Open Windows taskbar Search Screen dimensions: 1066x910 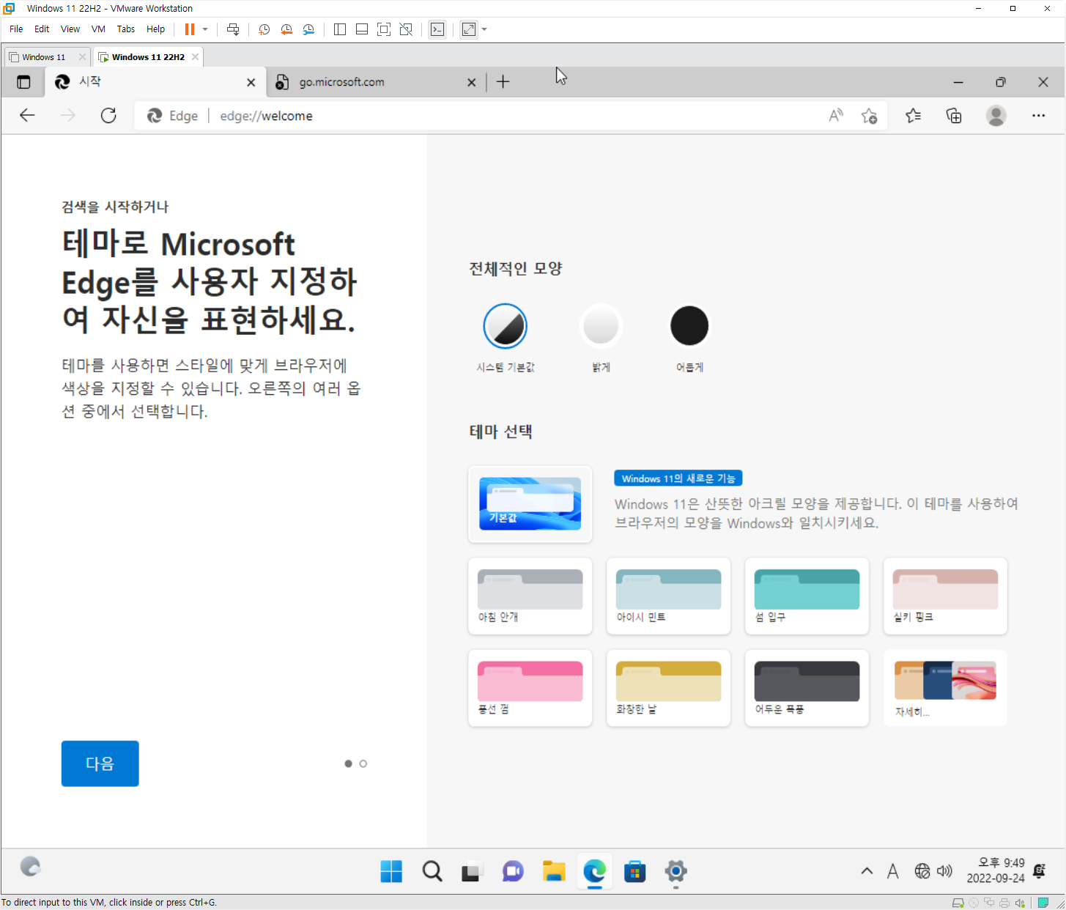tap(432, 871)
